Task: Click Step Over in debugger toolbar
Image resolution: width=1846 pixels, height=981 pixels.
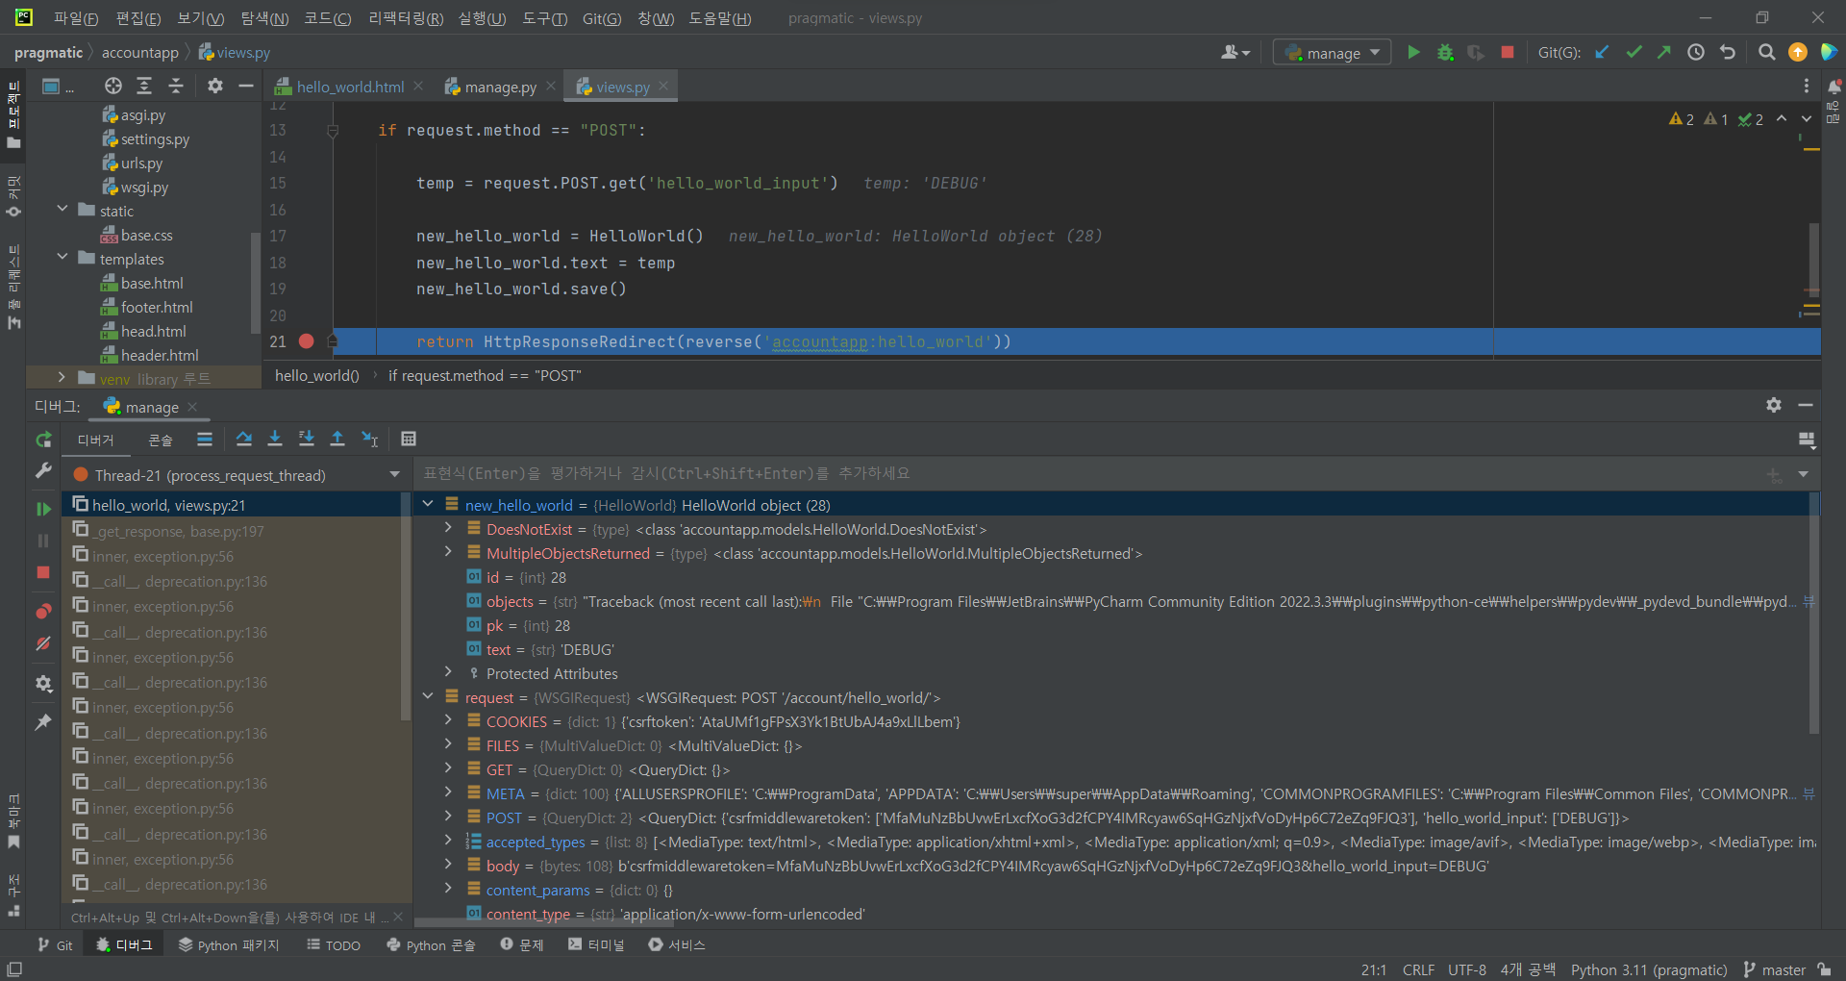Action: (x=244, y=440)
